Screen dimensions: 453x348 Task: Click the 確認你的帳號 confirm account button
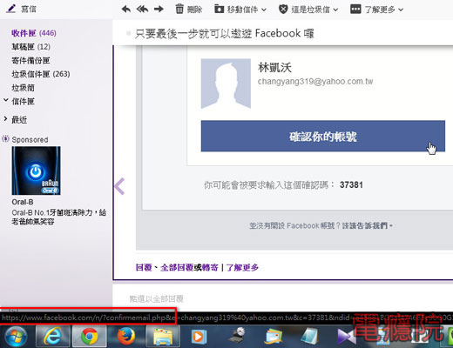tap(323, 136)
